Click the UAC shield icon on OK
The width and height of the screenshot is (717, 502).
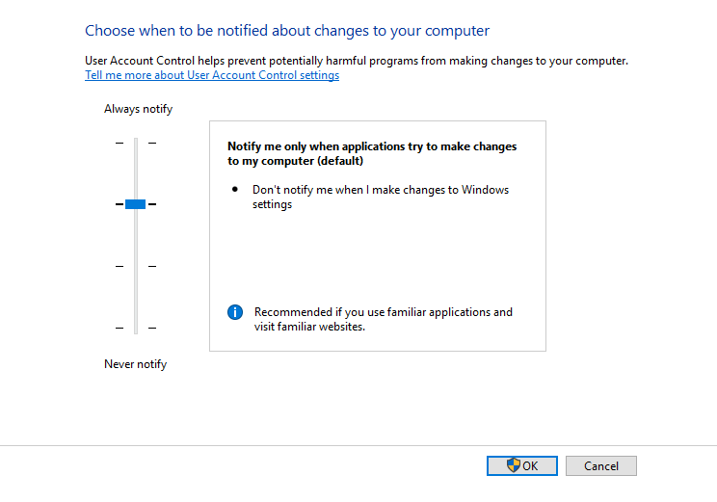click(514, 465)
